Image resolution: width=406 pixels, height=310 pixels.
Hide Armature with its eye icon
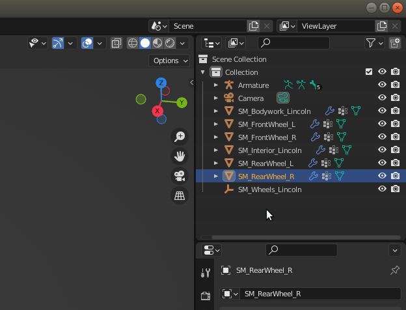pyautogui.click(x=382, y=85)
